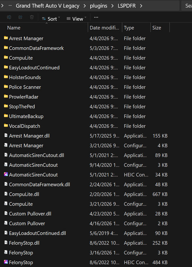Sort by Date modified column header

[x=104, y=27]
